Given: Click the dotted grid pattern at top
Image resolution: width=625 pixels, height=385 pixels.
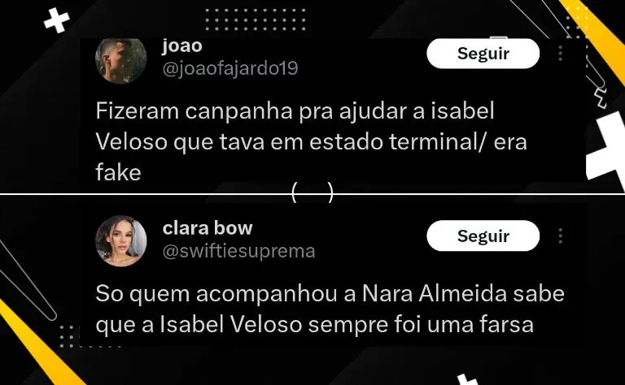Looking at the screenshot, I should [x=255, y=19].
